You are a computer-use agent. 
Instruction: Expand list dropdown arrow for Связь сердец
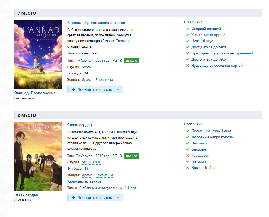[118, 198]
